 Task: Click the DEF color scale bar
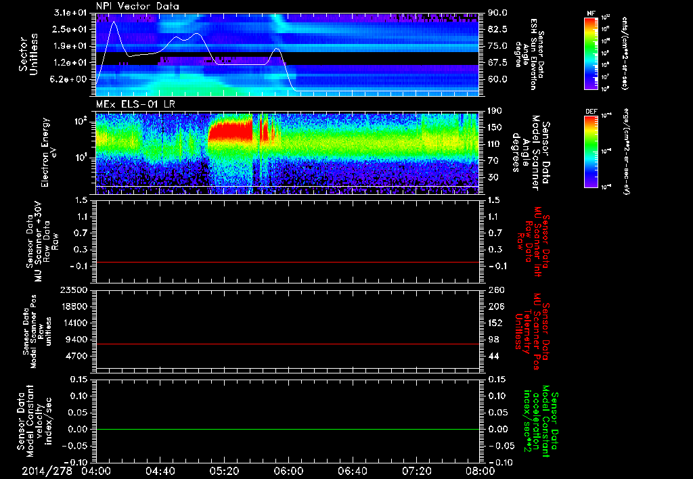(x=591, y=152)
